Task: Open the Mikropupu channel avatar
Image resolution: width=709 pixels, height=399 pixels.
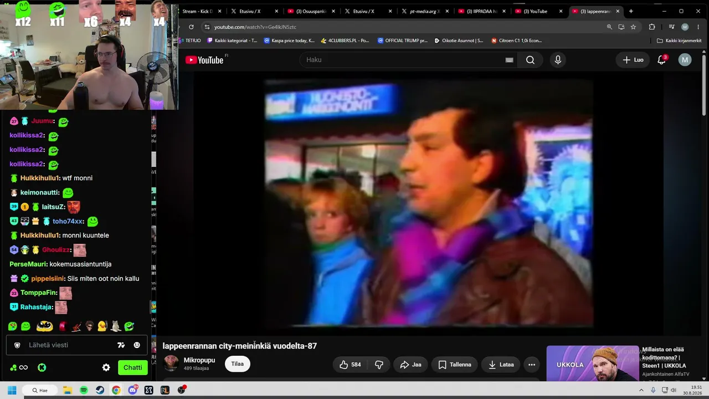Action: 171,364
